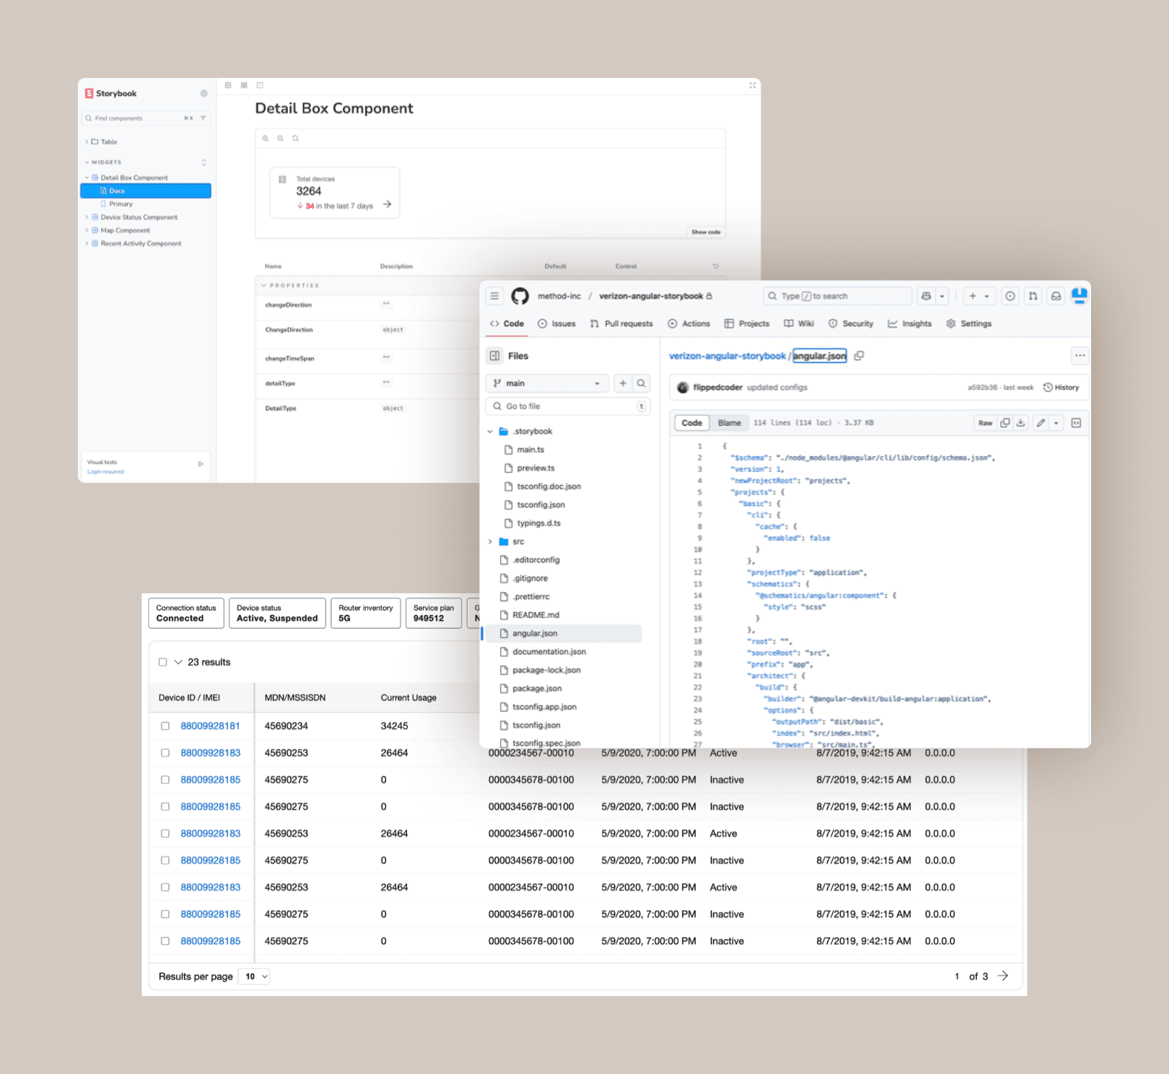The height and width of the screenshot is (1074, 1169).
Task: Open commit History for angular.json
Action: (x=1061, y=387)
